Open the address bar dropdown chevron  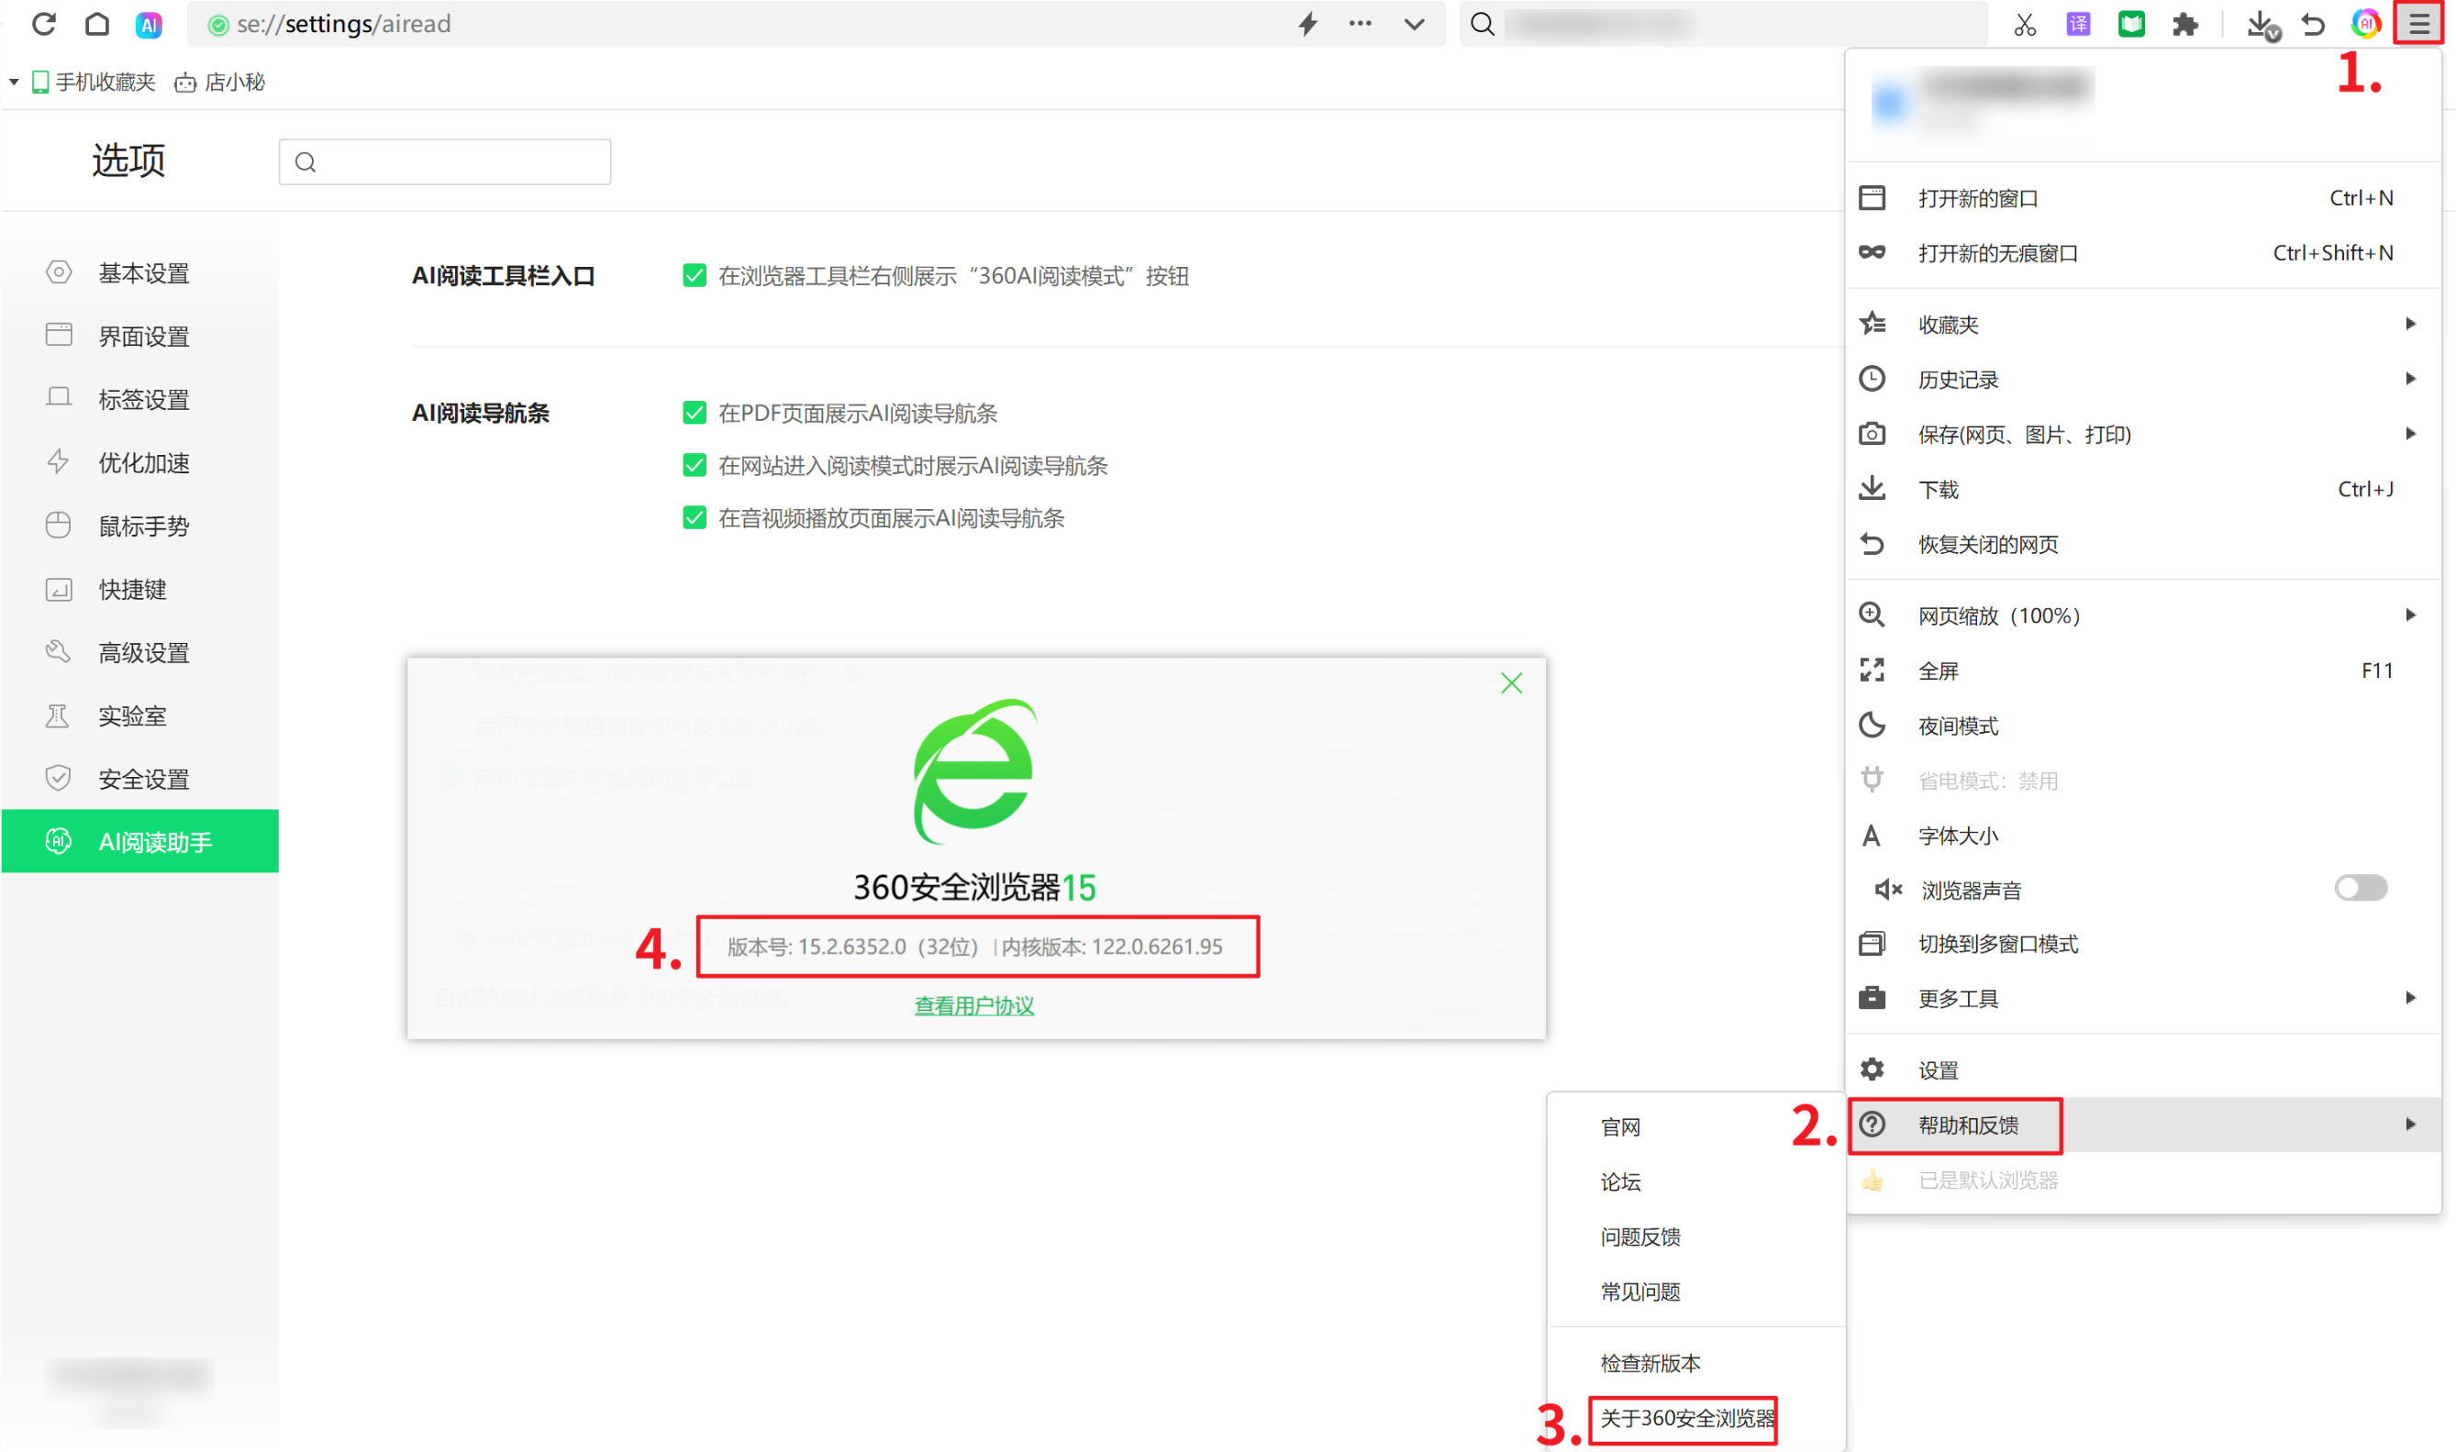[1414, 24]
